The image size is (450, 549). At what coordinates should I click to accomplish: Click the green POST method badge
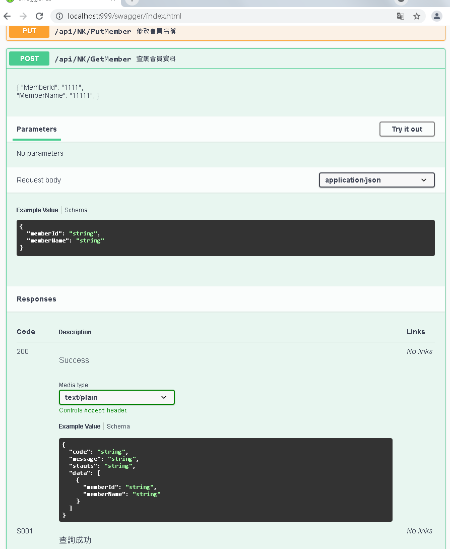(x=29, y=58)
